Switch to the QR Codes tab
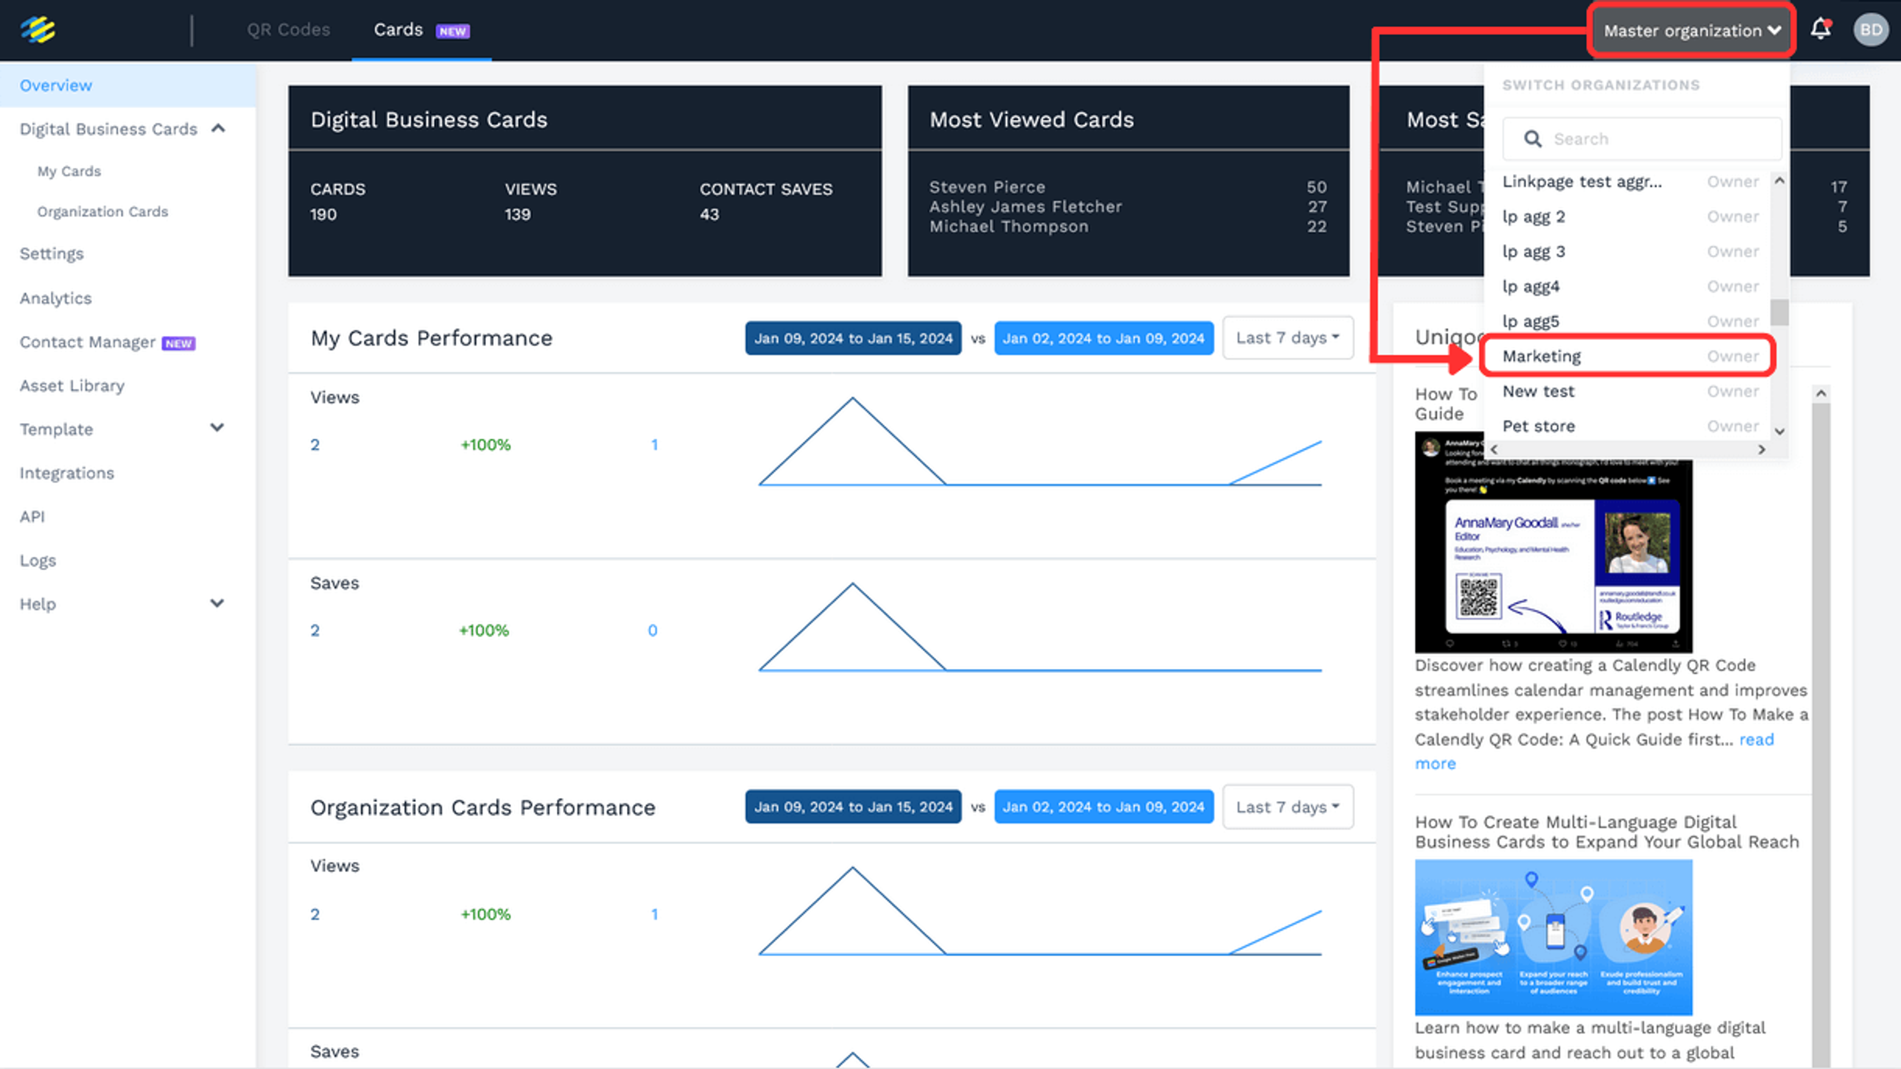The image size is (1901, 1069). (x=288, y=30)
